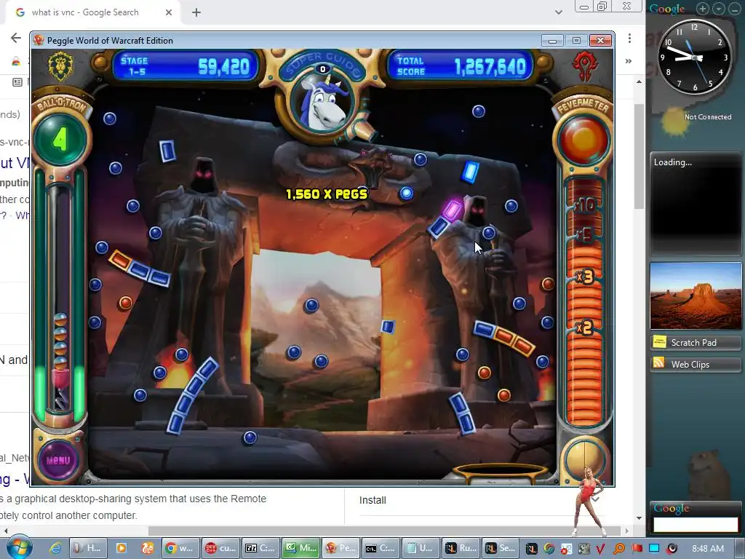745x559 pixels.
Task: Click the Chrome horizontal scrollbar thumb
Action: (x=384, y=531)
